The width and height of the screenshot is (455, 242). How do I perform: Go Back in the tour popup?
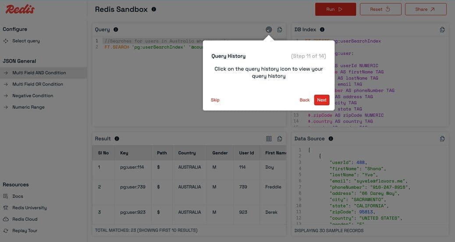pyautogui.click(x=305, y=100)
